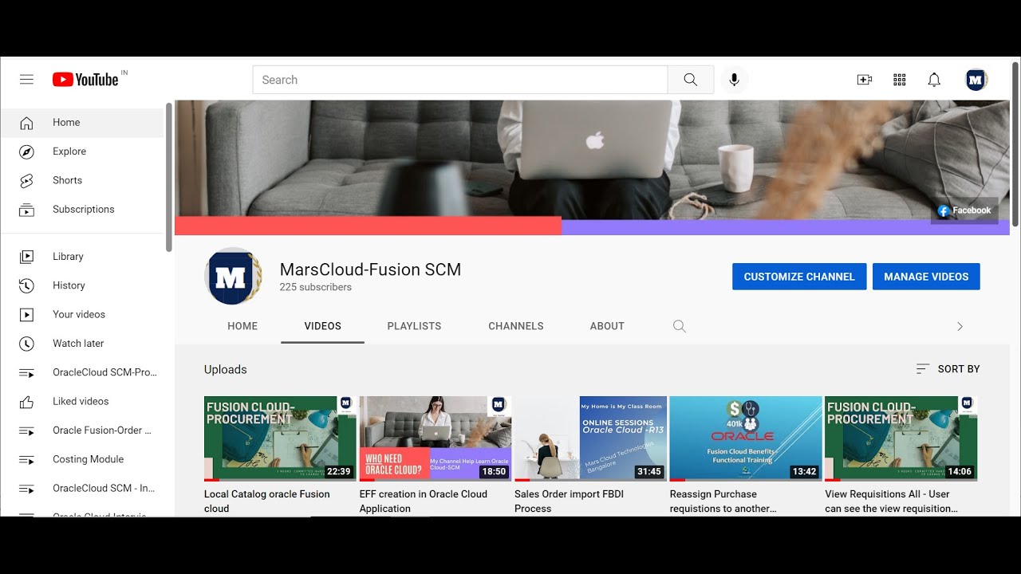The height and width of the screenshot is (574, 1021).
Task: Click title Reassign Purchase requistions to another
Action: coord(723,501)
